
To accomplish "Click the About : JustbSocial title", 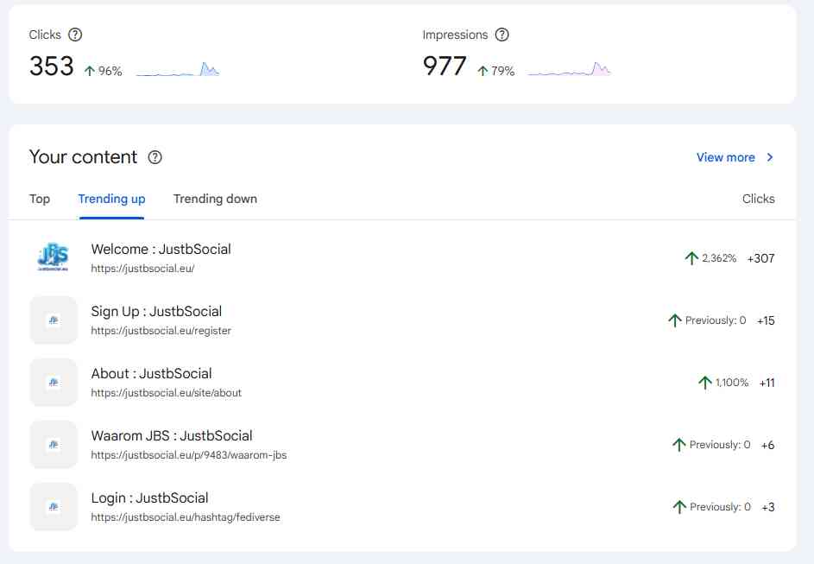I will (x=151, y=374).
